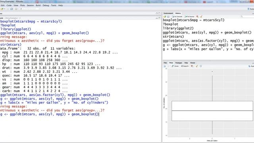Switch to the History tab

coord(178,13)
